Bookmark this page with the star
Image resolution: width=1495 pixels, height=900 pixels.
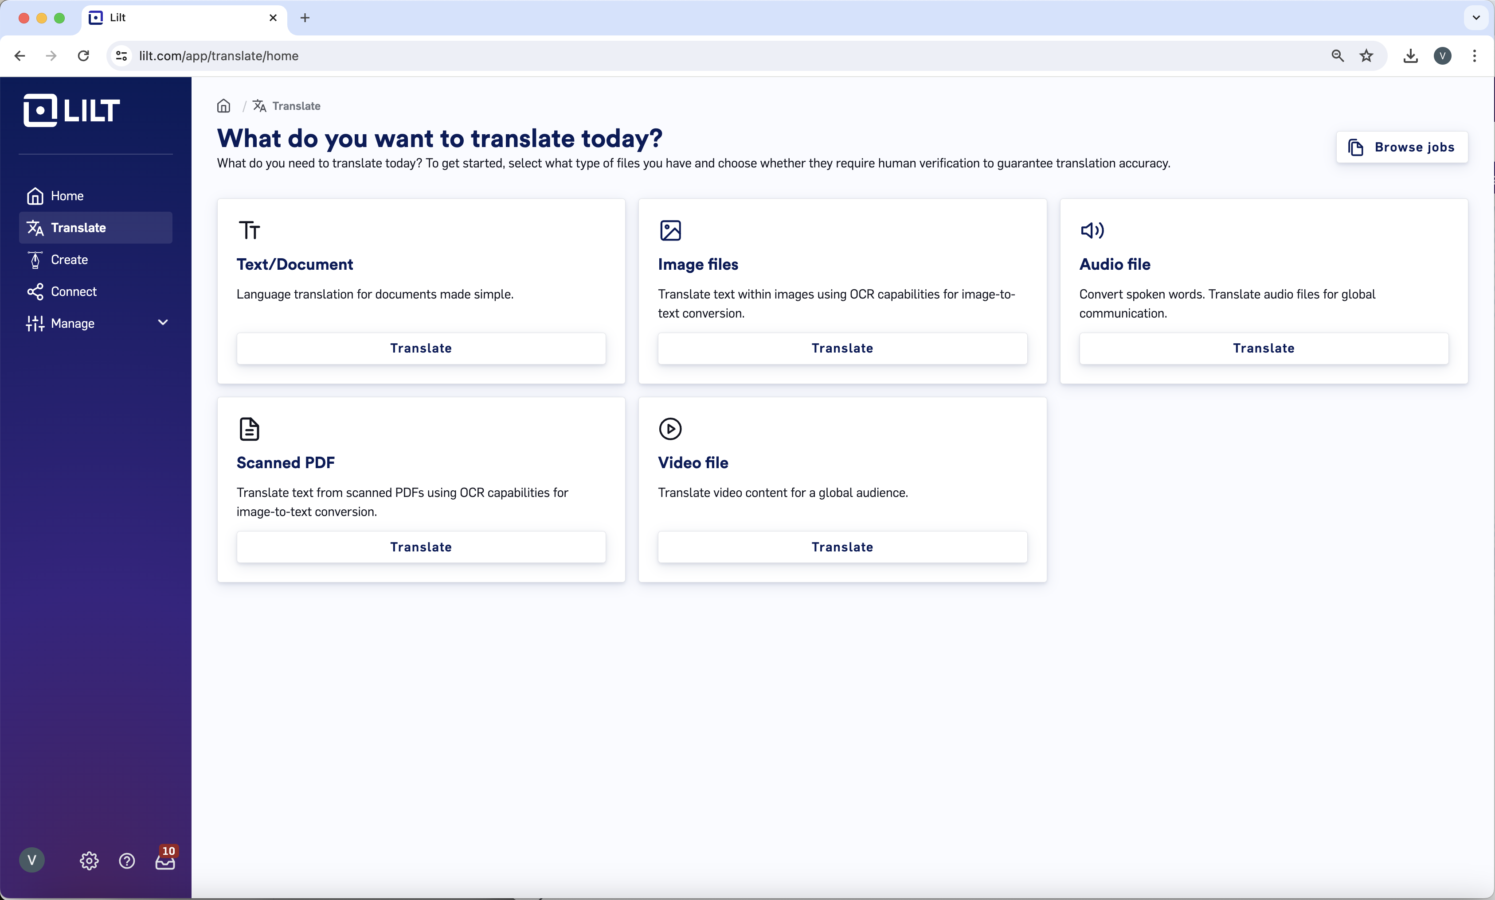pos(1366,56)
